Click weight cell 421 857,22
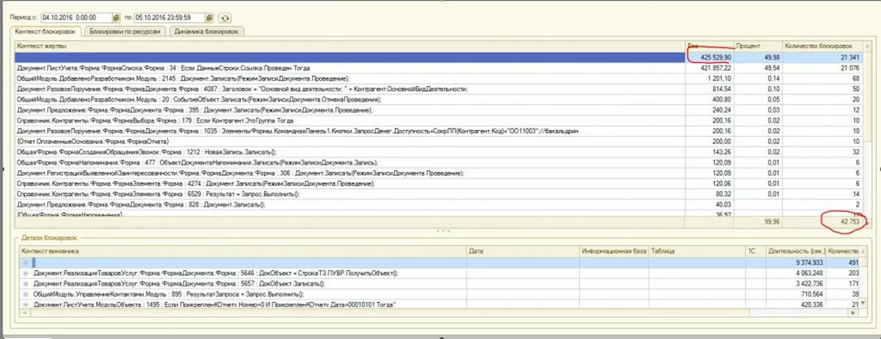This screenshot has height=339, width=881. [x=710, y=68]
